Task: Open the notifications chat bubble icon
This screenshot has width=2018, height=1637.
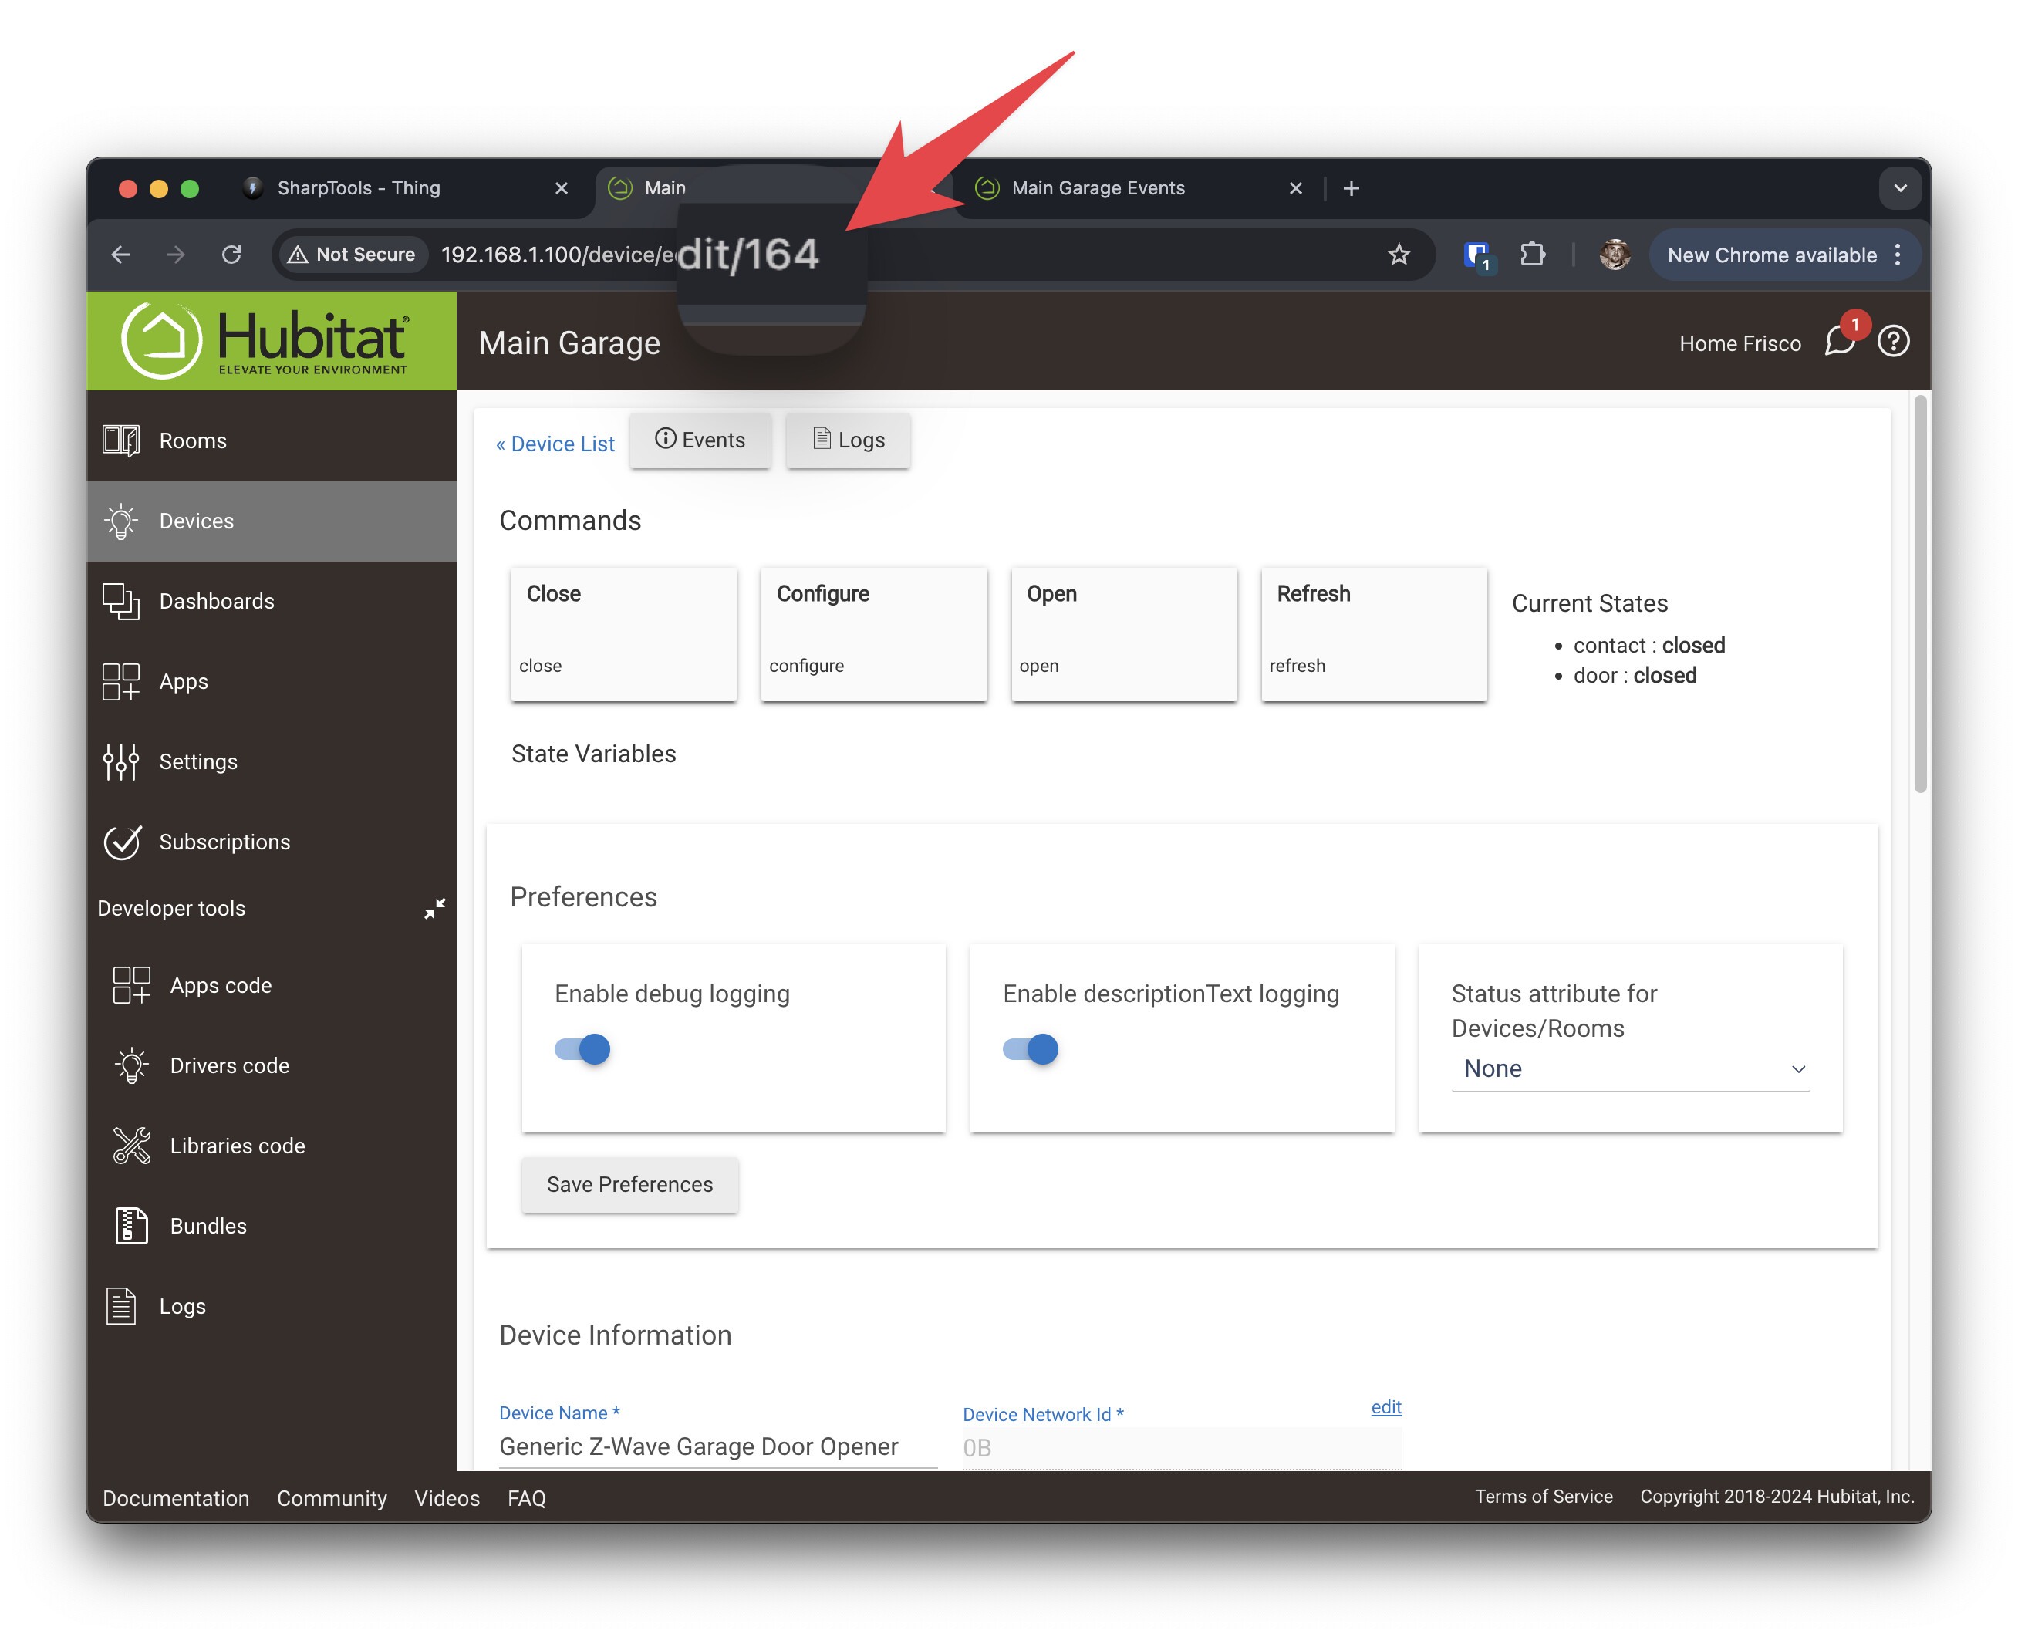Action: click(x=1840, y=341)
